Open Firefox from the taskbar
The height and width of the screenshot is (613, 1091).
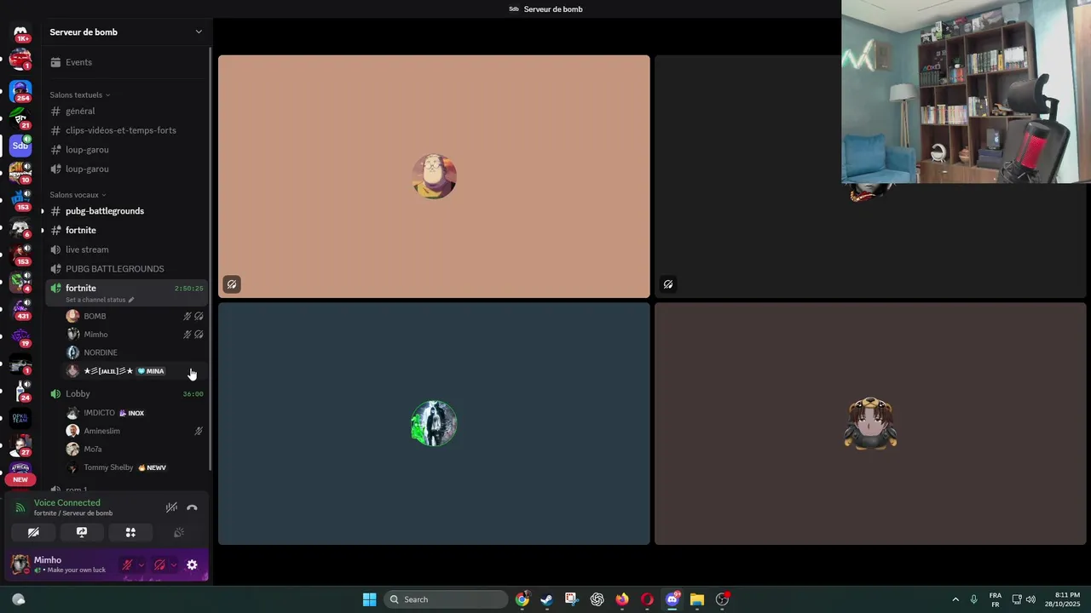(x=621, y=599)
